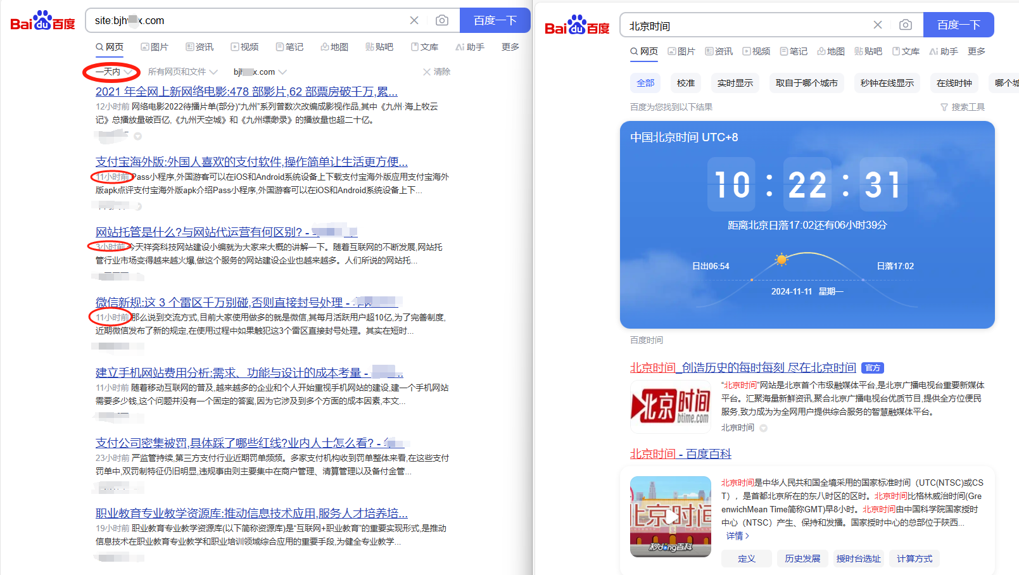1019x575 pixels.
Task: Click 百度一下 button in left window
Action: tap(495, 20)
